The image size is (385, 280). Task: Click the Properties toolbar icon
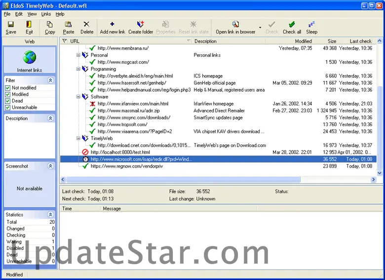click(x=166, y=24)
